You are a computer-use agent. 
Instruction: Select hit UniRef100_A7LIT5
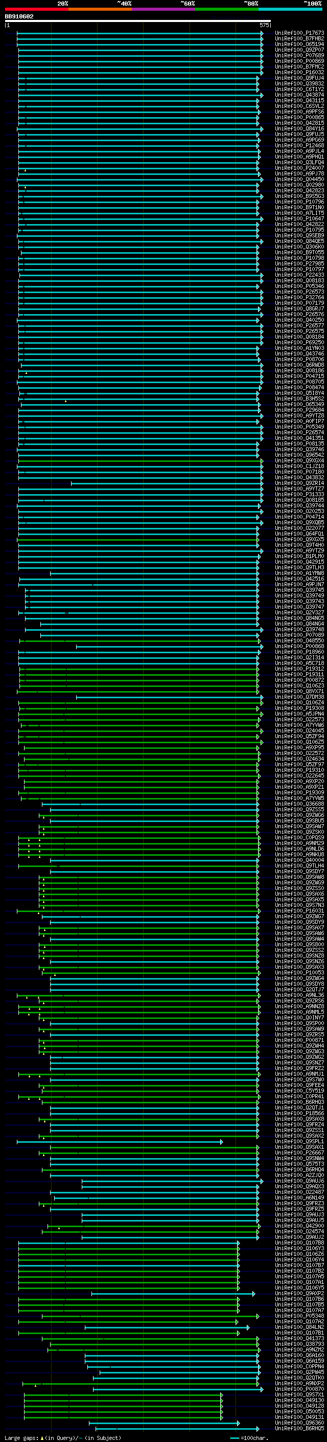[x=299, y=213]
